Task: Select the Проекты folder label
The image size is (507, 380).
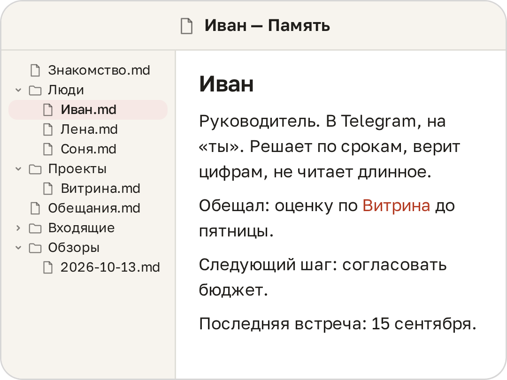Action: [77, 169]
